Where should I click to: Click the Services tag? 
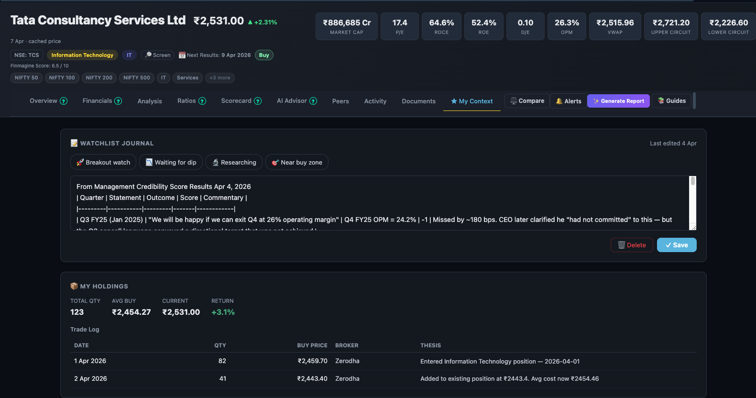coord(187,78)
